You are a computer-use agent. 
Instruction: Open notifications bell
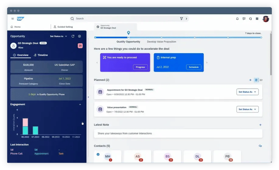pos(237,18)
